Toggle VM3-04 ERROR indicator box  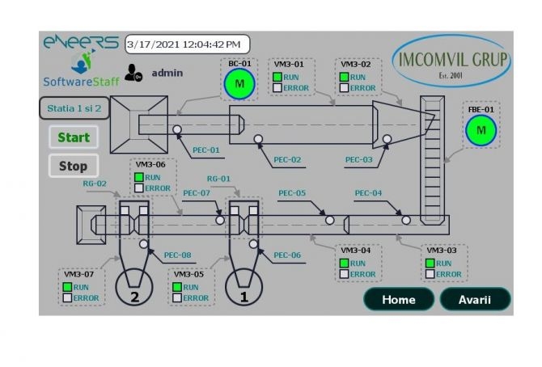point(344,274)
